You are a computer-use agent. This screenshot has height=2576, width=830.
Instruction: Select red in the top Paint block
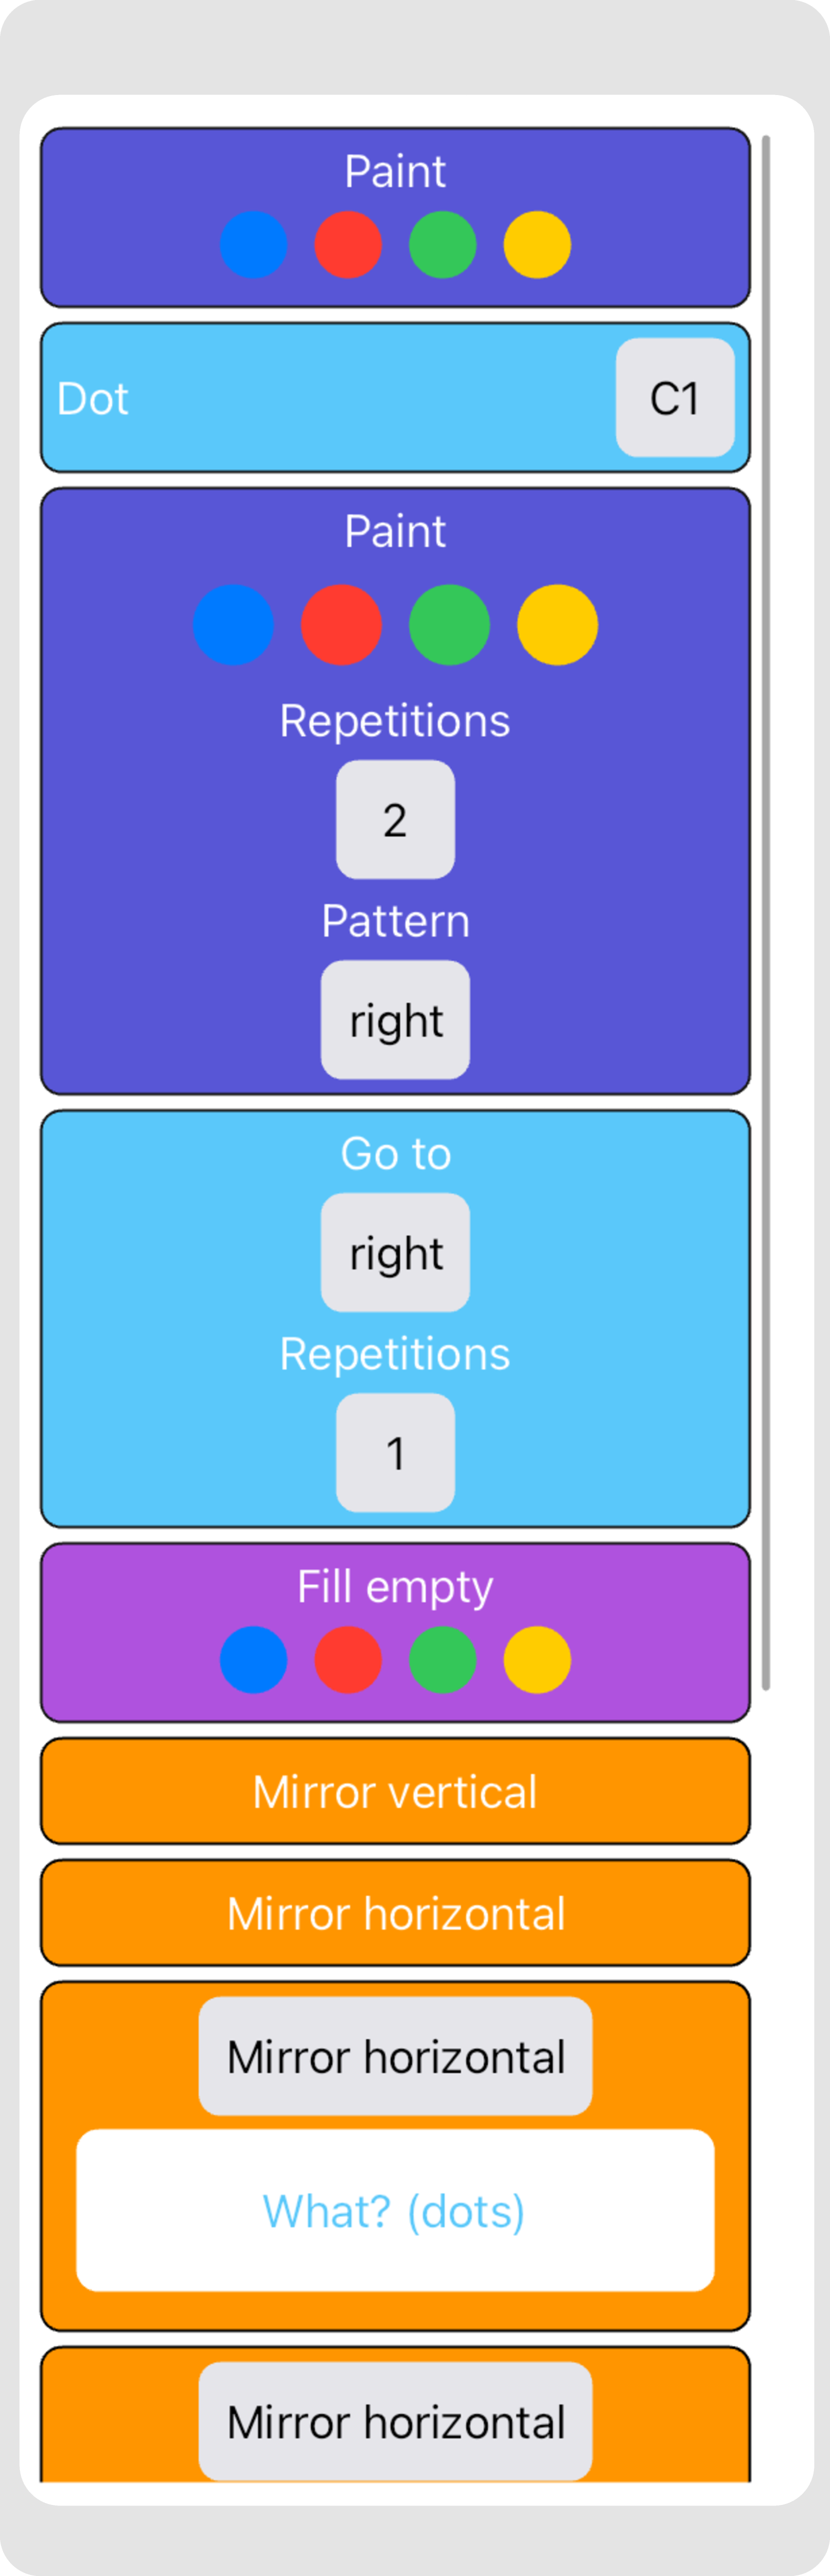[349, 244]
